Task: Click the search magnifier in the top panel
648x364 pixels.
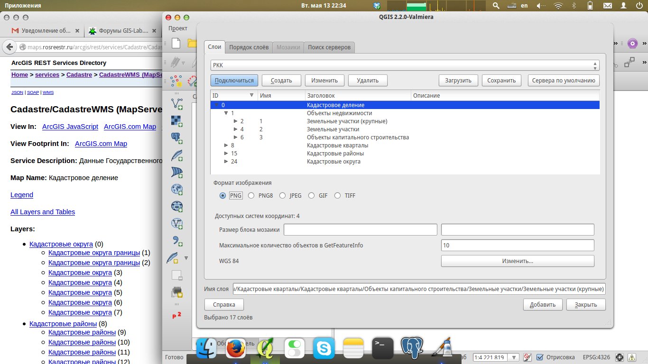Action: [496, 6]
